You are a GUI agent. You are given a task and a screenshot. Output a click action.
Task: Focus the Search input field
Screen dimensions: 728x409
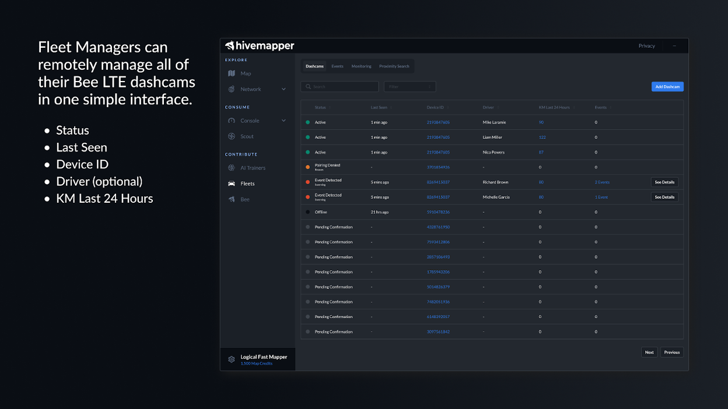coord(339,87)
